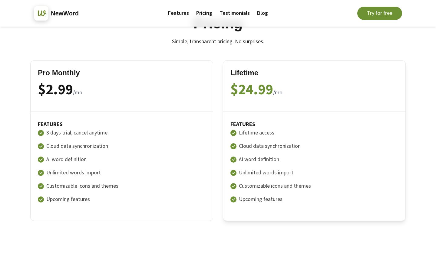Click check icon beside Lifetime access
The height and width of the screenshot is (272, 436).
(233, 133)
